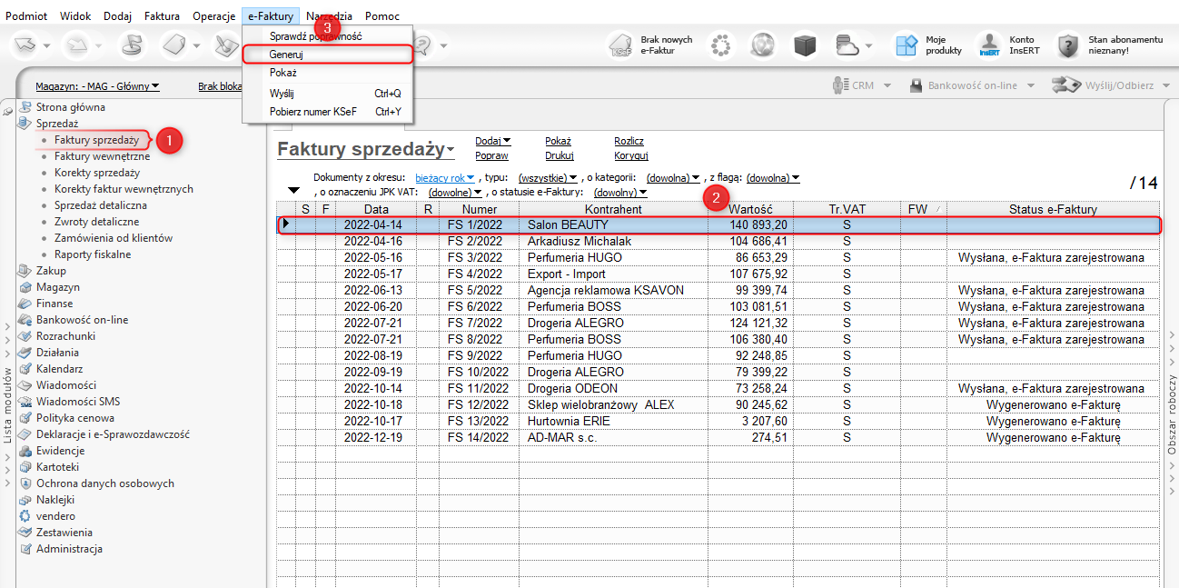
Task: Open the Zakup module
Action: pos(51,271)
